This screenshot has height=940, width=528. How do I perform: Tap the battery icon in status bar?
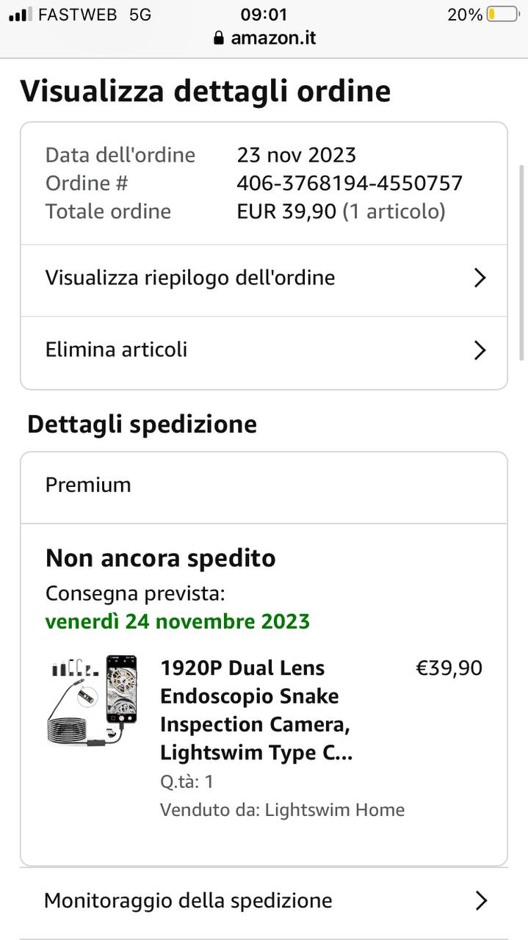click(x=502, y=15)
